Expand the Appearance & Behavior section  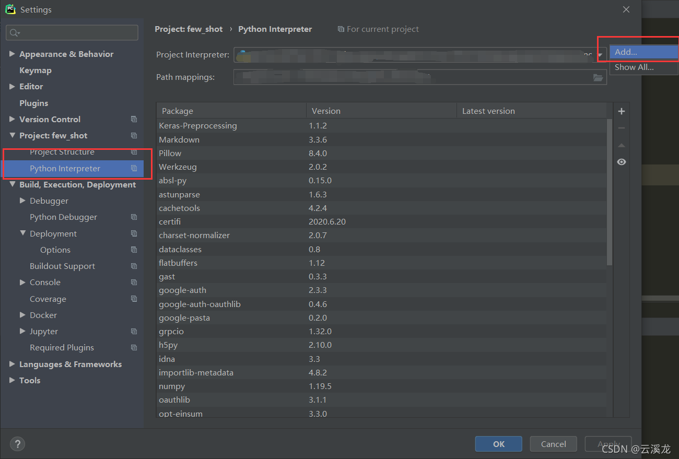[12, 54]
